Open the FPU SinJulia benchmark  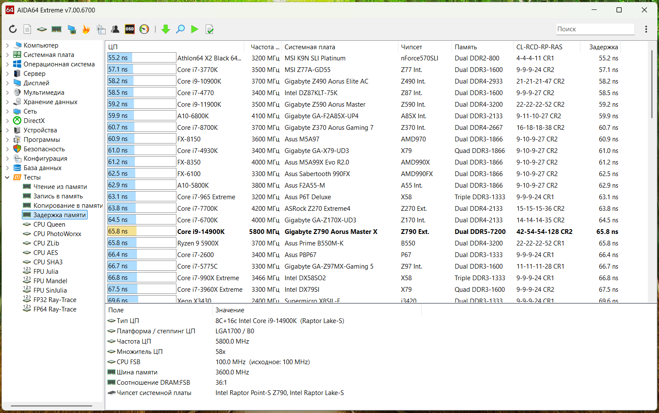[50, 290]
